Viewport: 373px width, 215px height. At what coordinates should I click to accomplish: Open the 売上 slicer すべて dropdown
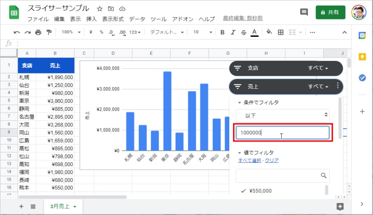(x=318, y=87)
